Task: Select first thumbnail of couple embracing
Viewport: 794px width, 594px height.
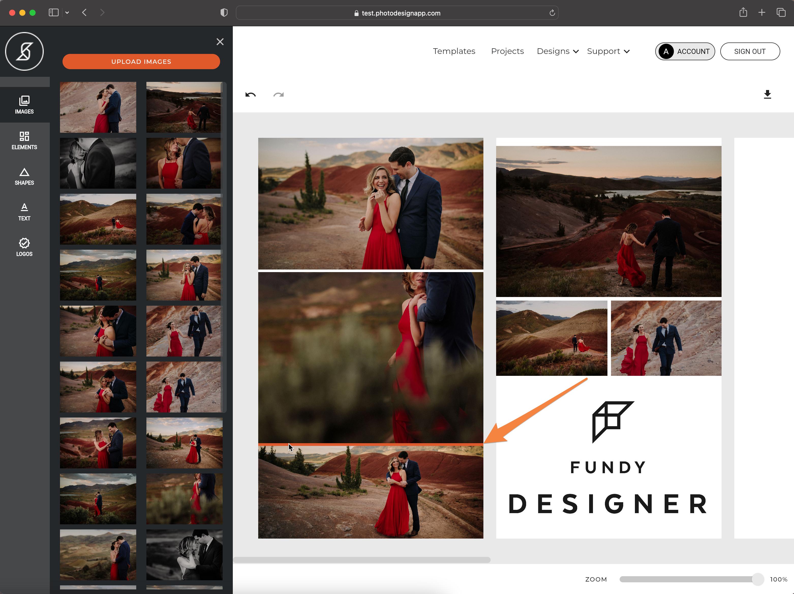Action: [98, 107]
